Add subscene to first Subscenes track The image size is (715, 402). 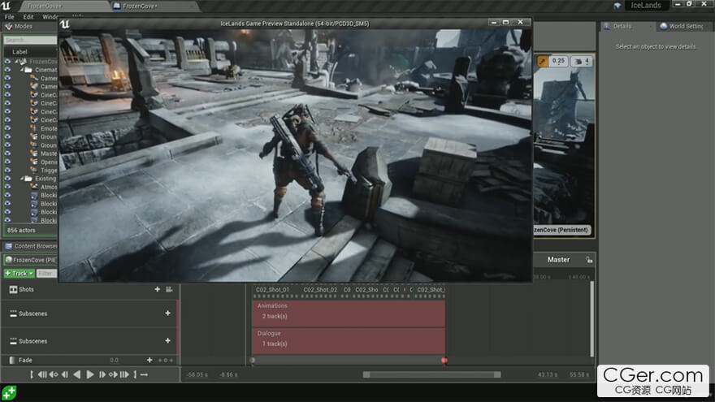click(168, 313)
